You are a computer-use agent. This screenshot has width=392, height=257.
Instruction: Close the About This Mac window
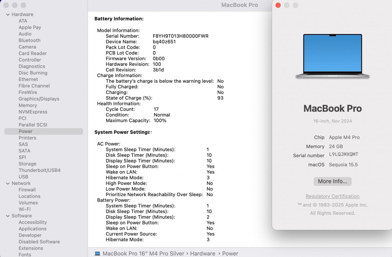point(278,5)
